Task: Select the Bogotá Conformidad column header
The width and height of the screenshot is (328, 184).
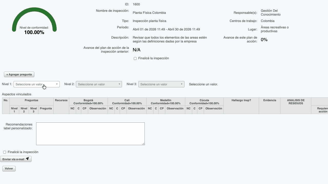Action: point(89,102)
